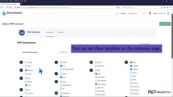Click the padlock site security icon

(x=18, y=7)
